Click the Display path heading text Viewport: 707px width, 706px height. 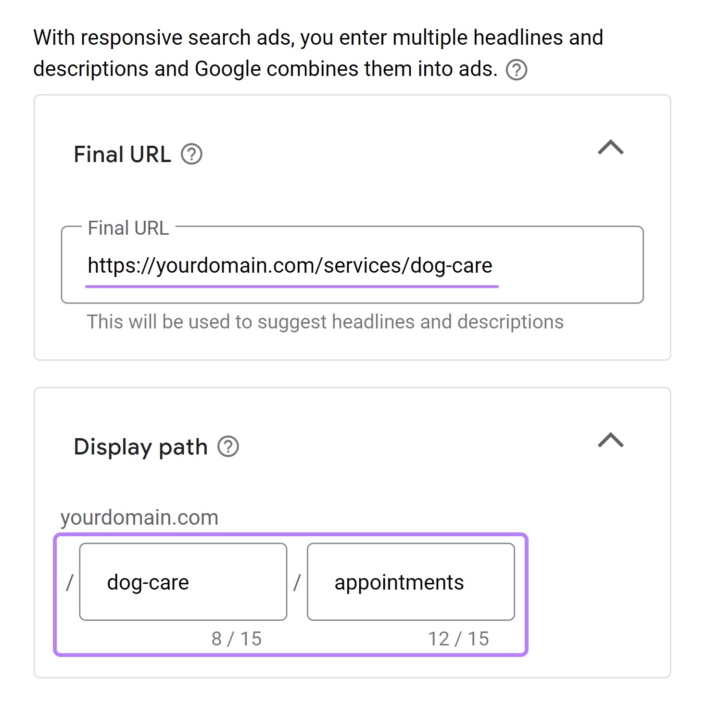[139, 447]
